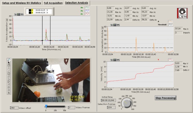Click the right vertical cursor line on acceleration graph
Screen dimensions: 193x113
(x=50, y=30)
